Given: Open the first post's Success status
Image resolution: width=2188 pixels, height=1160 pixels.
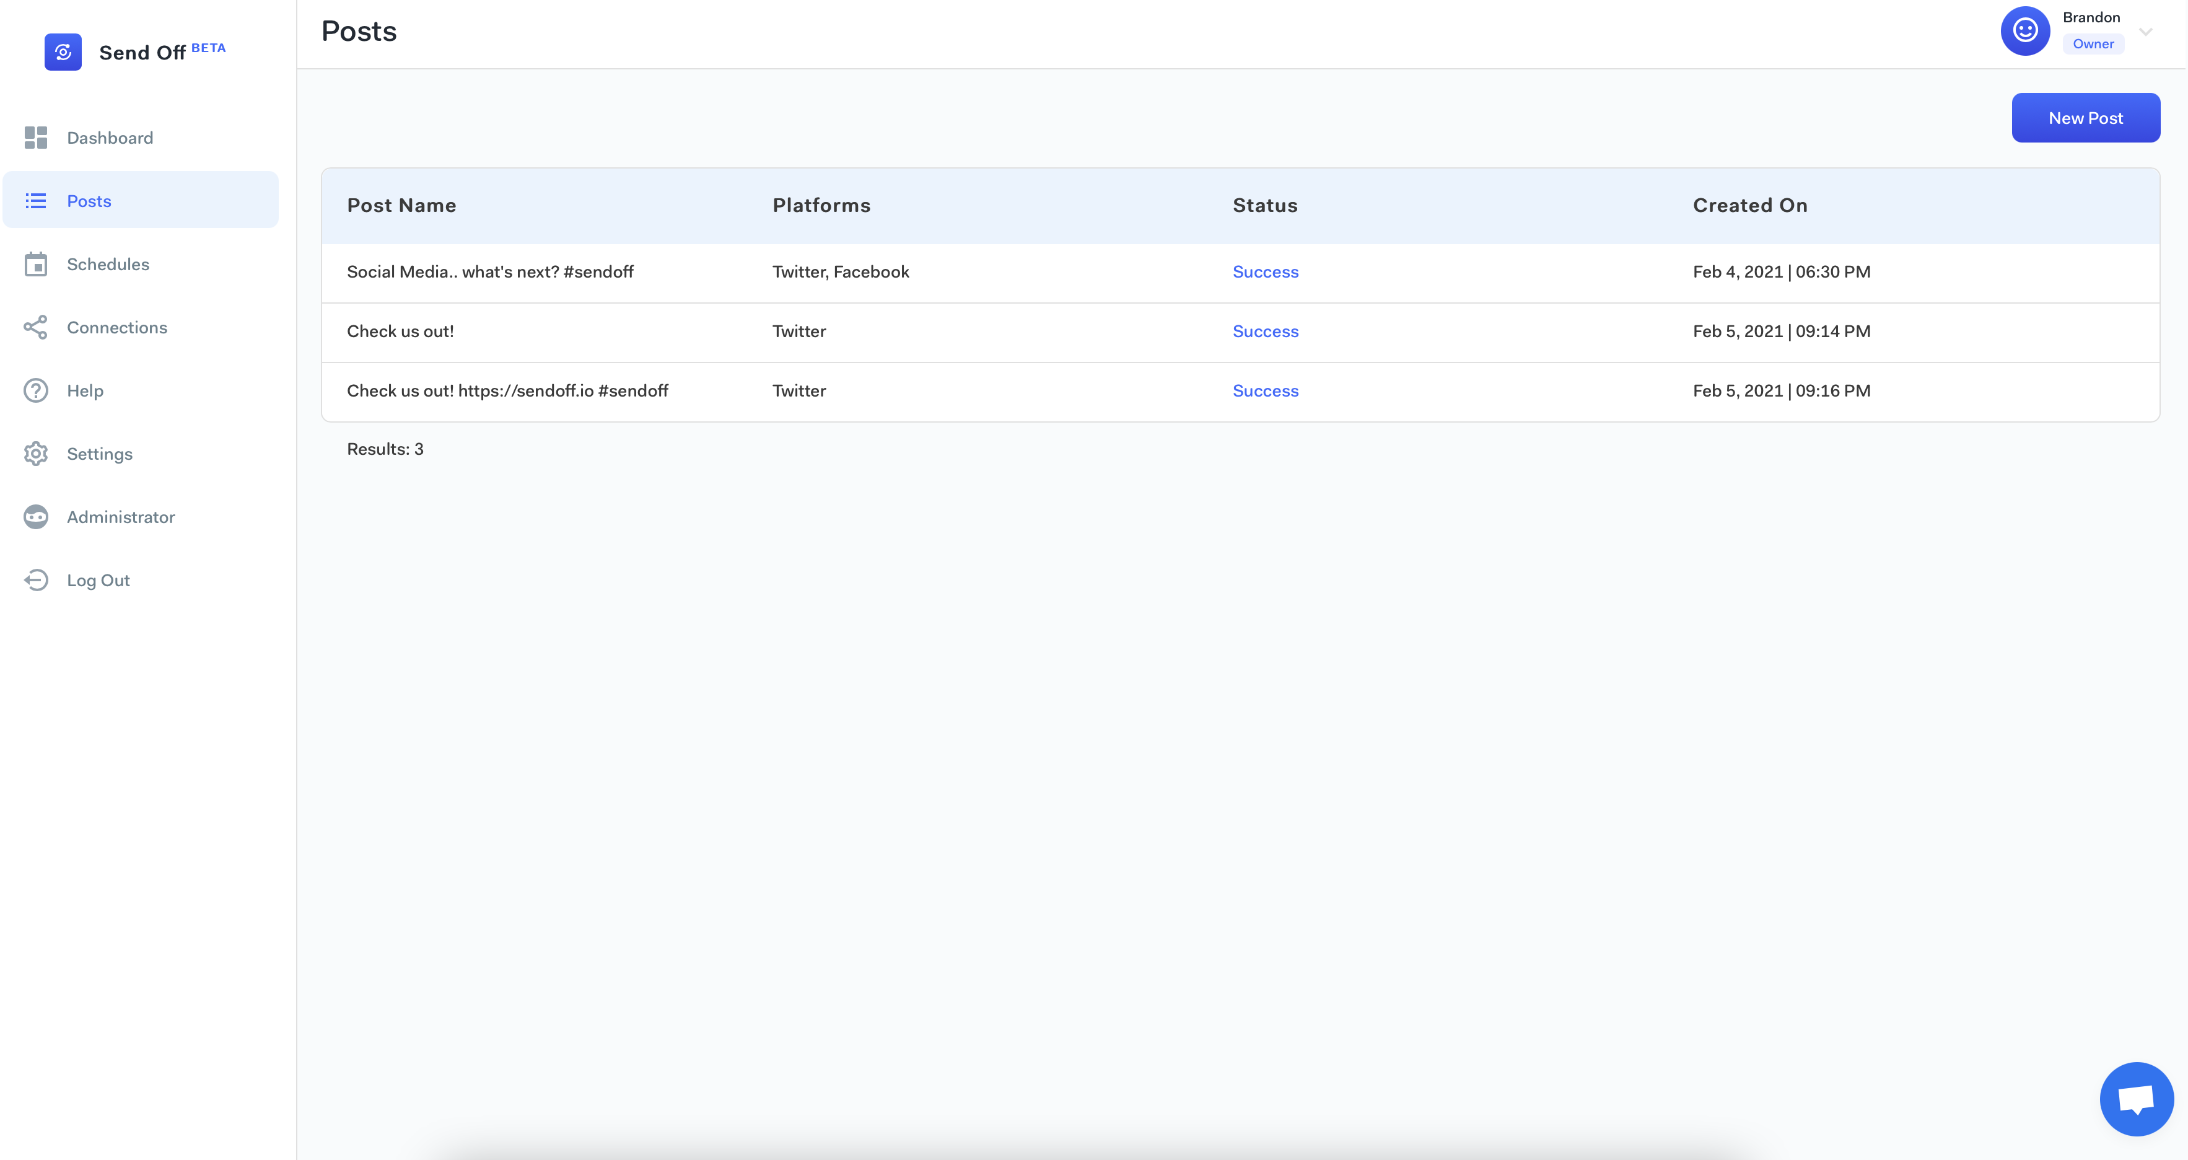Looking at the screenshot, I should click(x=1265, y=272).
